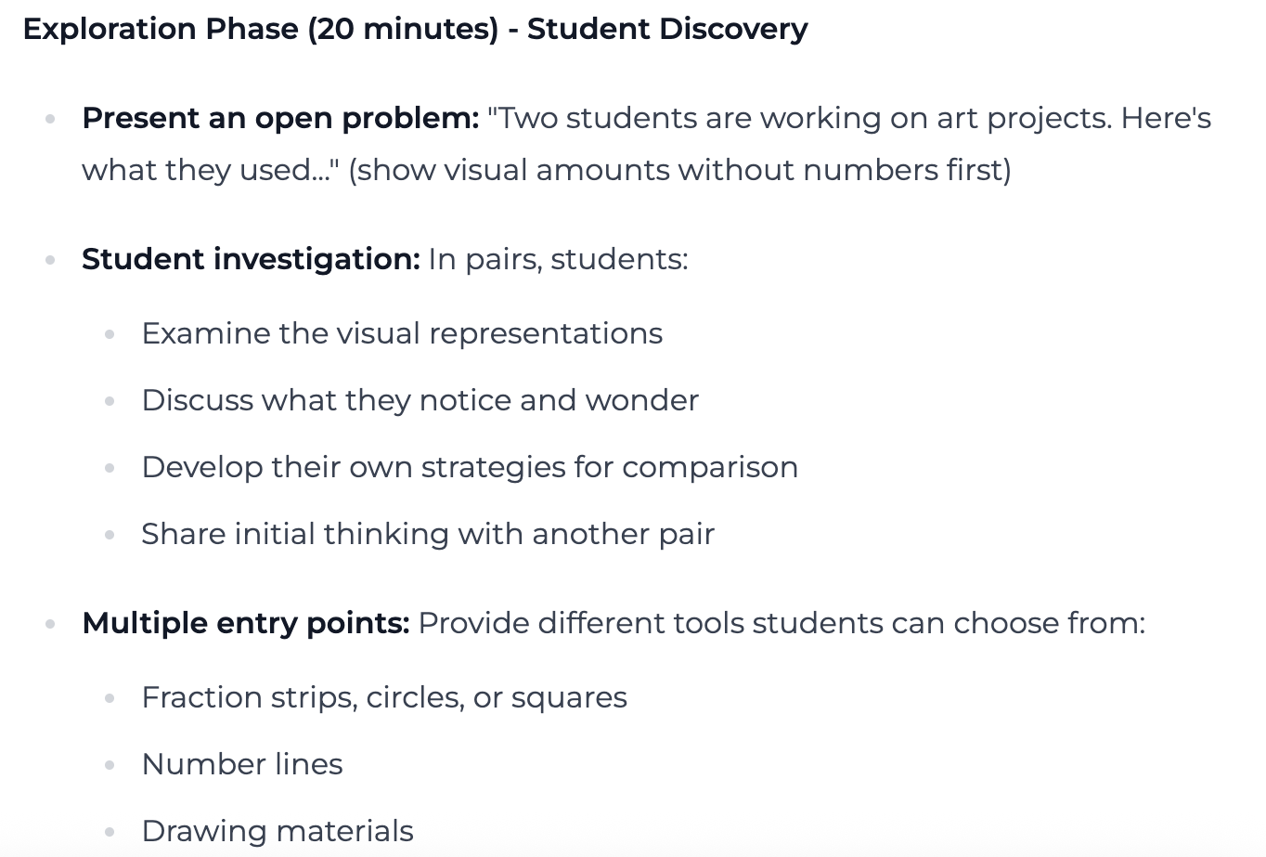The width and height of the screenshot is (1266, 857).
Task: Click "Share initial thinking with another pair"
Action: click(x=428, y=534)
